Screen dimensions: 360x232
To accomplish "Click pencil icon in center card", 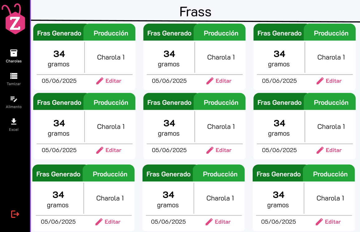I will 210,150.
